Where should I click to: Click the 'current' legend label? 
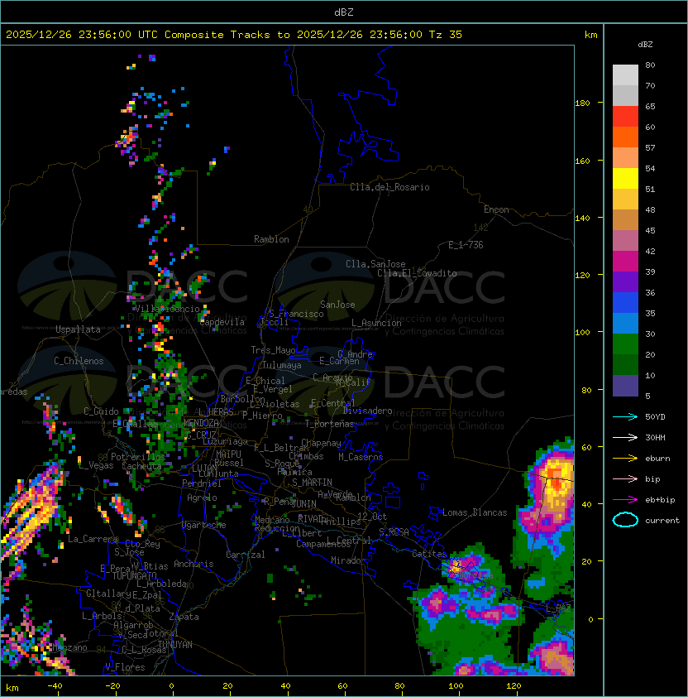click(662, 521)
